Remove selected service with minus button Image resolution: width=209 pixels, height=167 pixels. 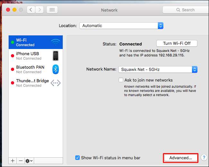point(20,160)
